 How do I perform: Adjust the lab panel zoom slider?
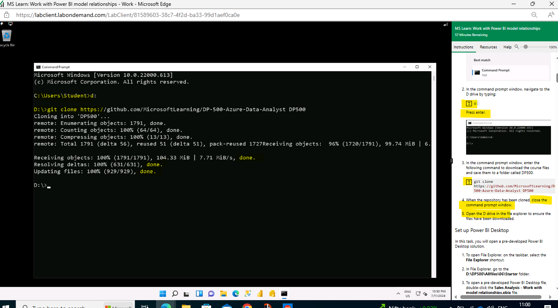(x=525, y=47)
